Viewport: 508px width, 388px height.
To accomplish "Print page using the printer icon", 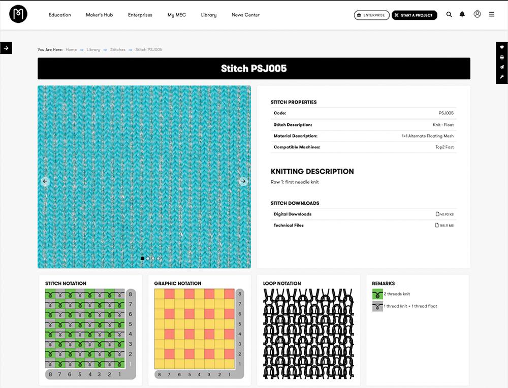I will tap(502, 57).
